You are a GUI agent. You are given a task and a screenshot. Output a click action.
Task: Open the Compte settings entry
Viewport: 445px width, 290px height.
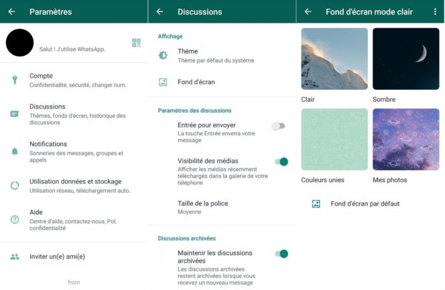(74, 80)
